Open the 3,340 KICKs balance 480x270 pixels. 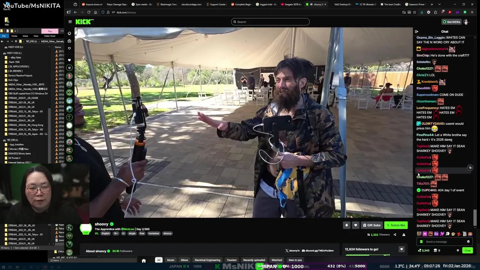coord(424,250)
